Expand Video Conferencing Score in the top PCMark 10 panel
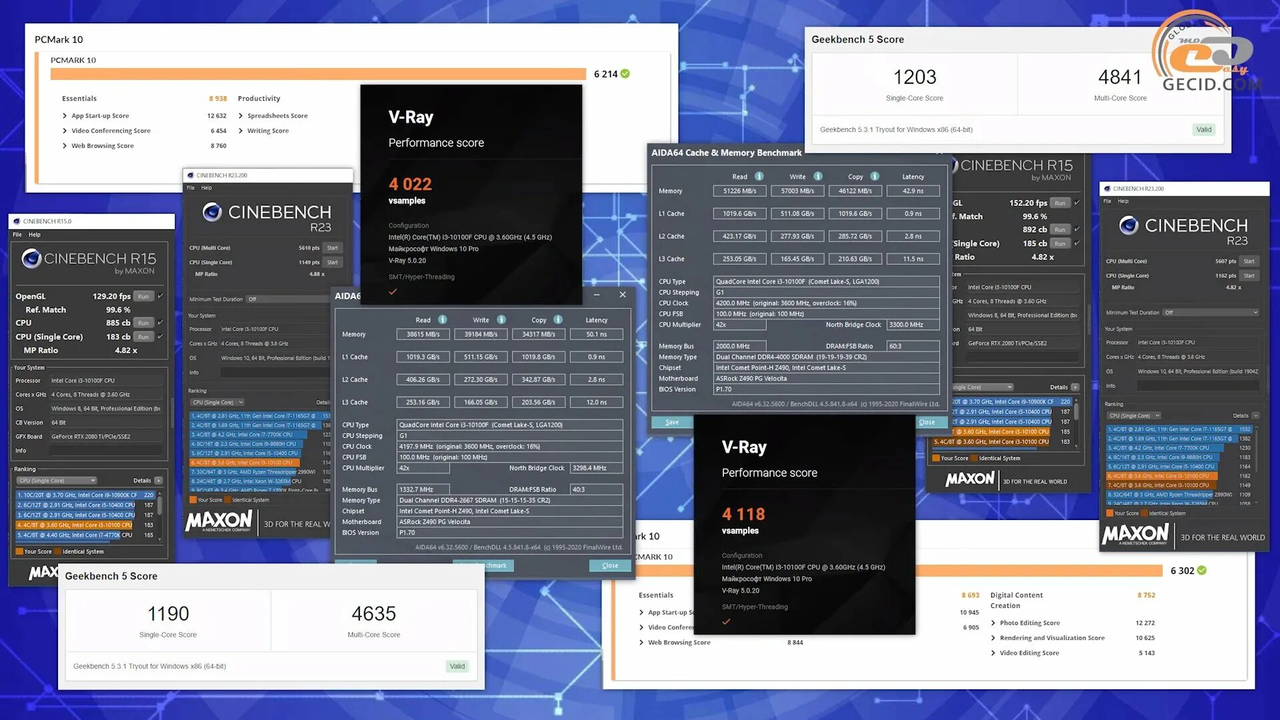 (65, 131)
